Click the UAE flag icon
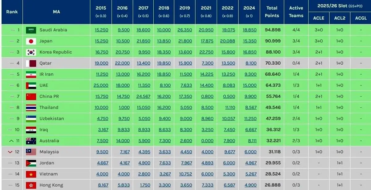The height and width of the screenshot is (190, 371). [31, 85]
